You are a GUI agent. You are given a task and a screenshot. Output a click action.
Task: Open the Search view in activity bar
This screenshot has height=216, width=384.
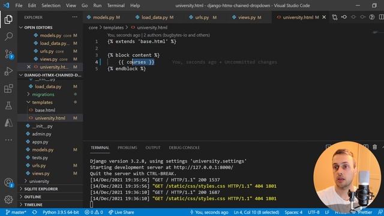pos(8,37)
